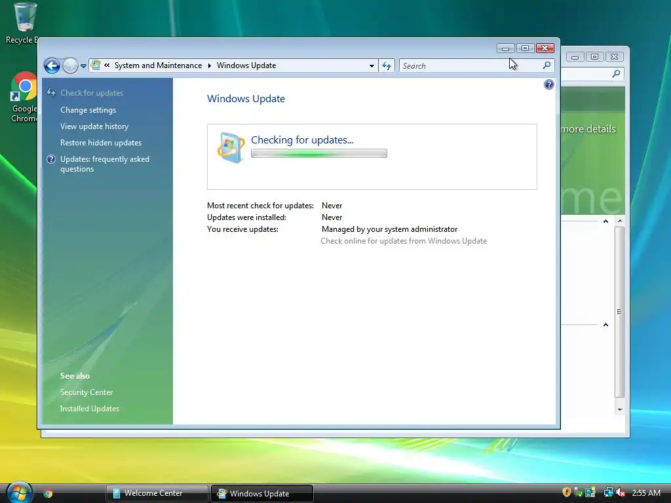Click 'Managed by your system administrator' text
This screenshot has height=503, width=671.
[389, 229]
